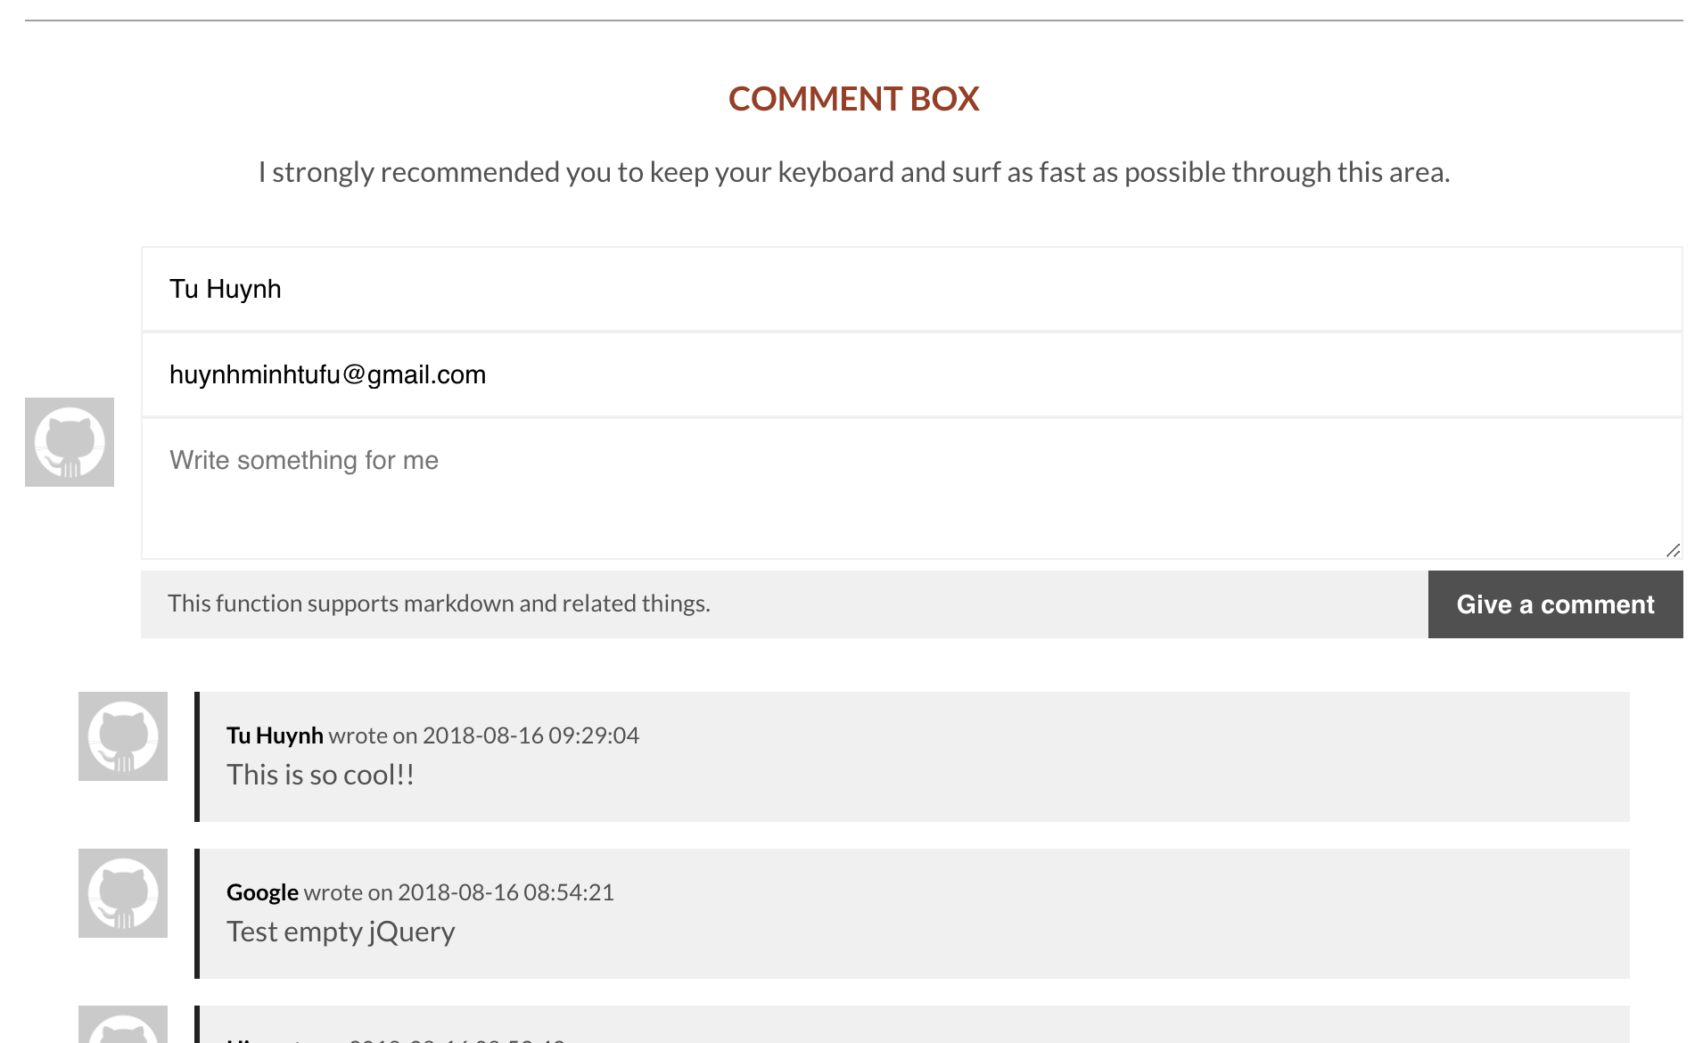This screenshot has width=1703, height=1043.
Task: Click the third comment block at the bottom
Action: [912, 1024]
